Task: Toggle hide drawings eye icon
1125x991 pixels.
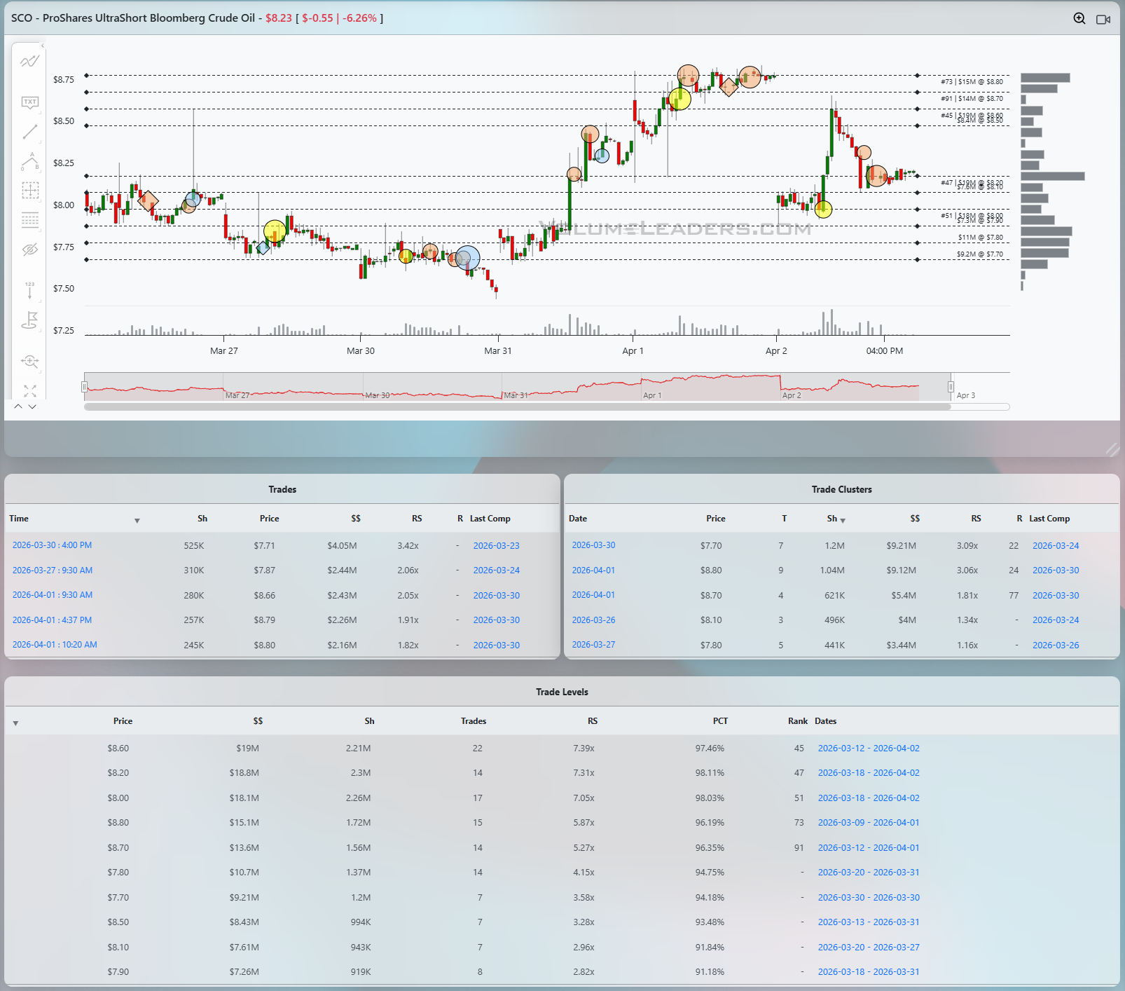Action: coord(30,250)
